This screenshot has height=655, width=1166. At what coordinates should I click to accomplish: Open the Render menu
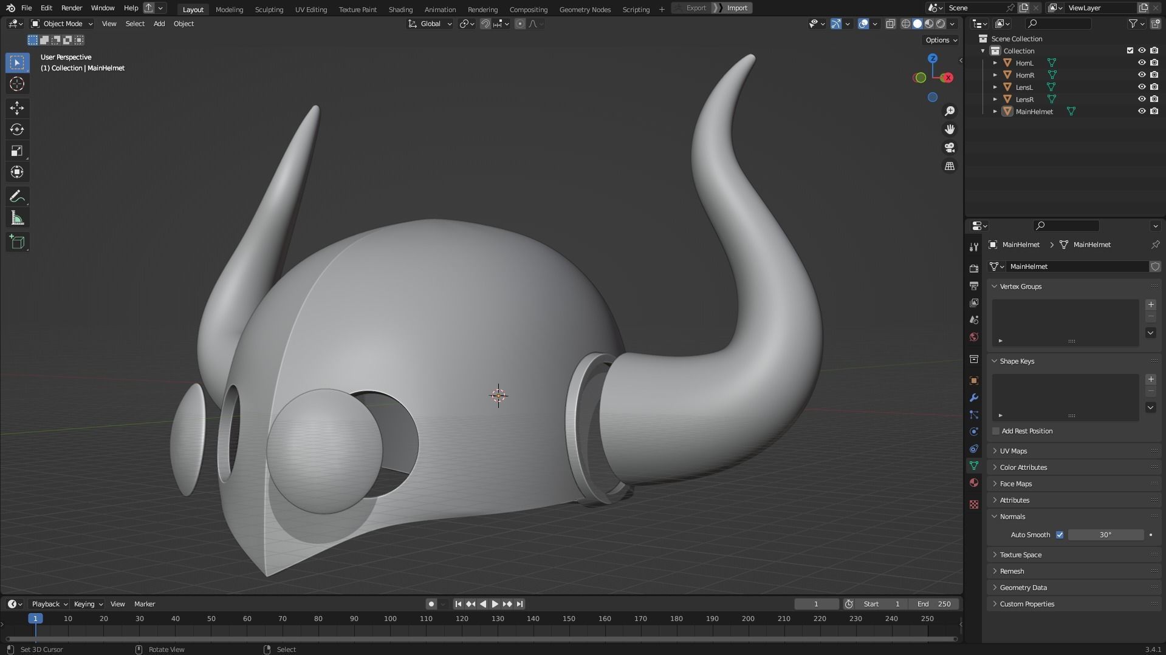pyautogui.click(x=72, y=8)
